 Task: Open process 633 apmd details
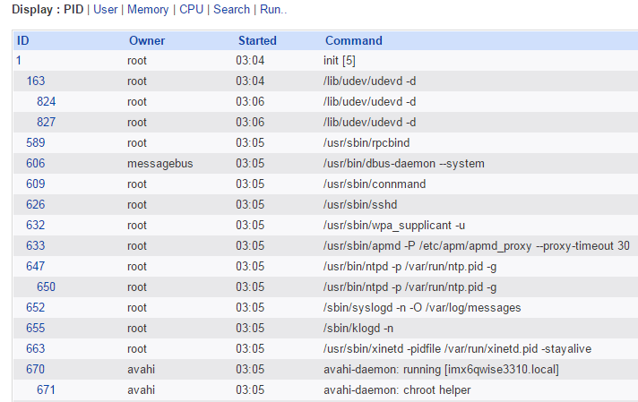coord(36,245)
